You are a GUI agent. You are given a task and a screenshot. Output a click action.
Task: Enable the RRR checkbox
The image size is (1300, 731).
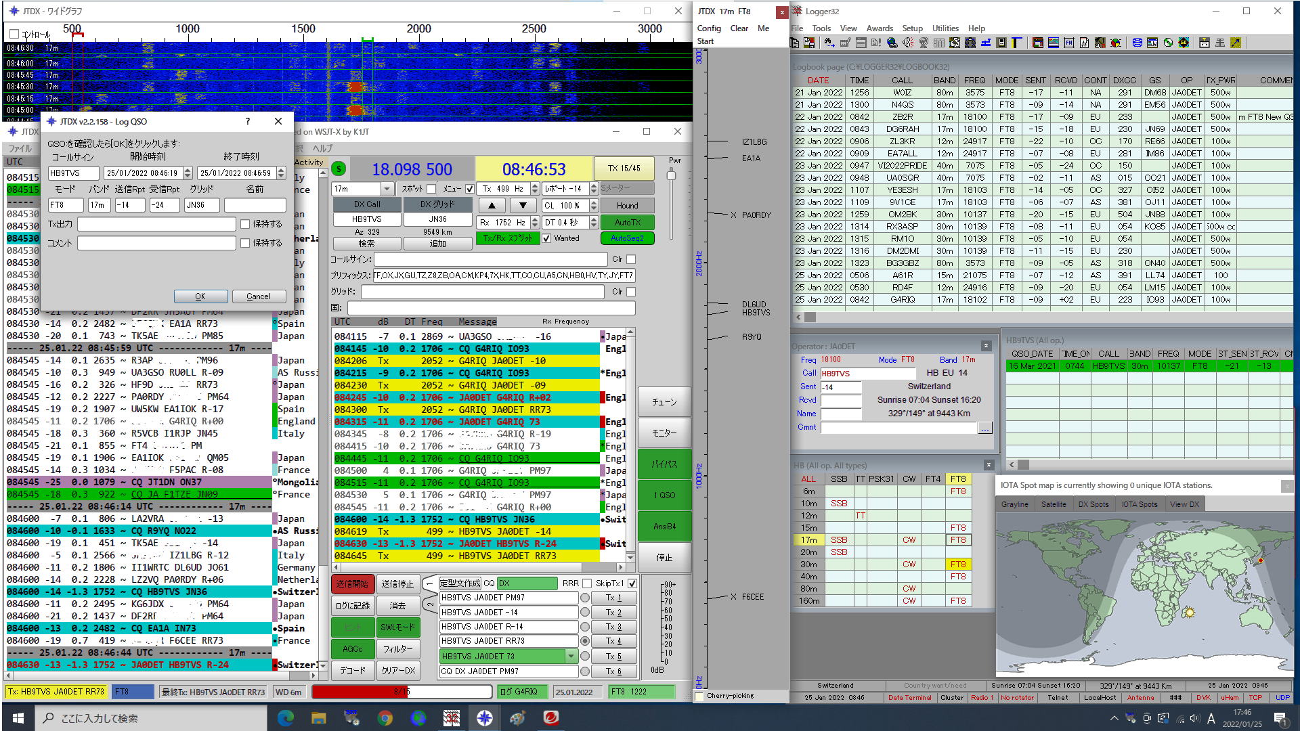tap(587, 583)
